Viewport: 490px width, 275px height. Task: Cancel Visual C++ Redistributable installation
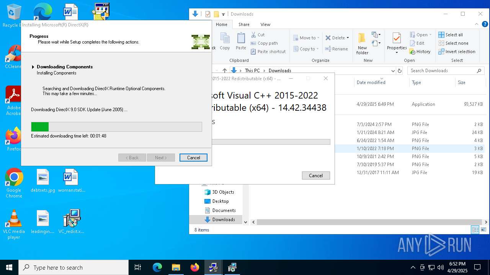pyautogui.click(x=316, y=176)
